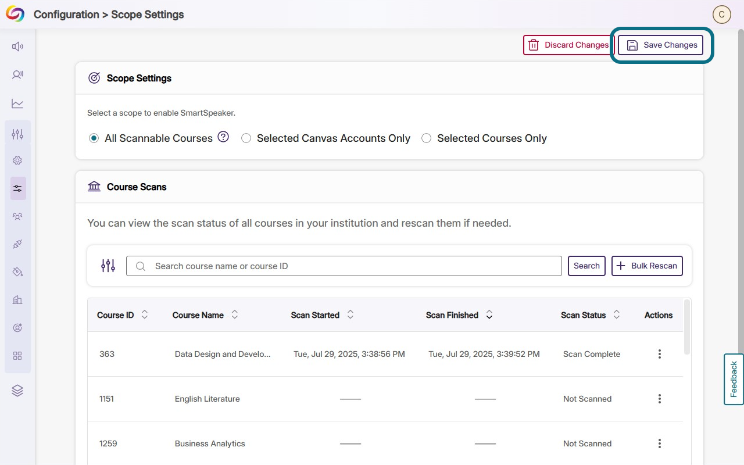Open the users group sidebar icon
This screenshot has width=744, height=465.
coord(17,216)
